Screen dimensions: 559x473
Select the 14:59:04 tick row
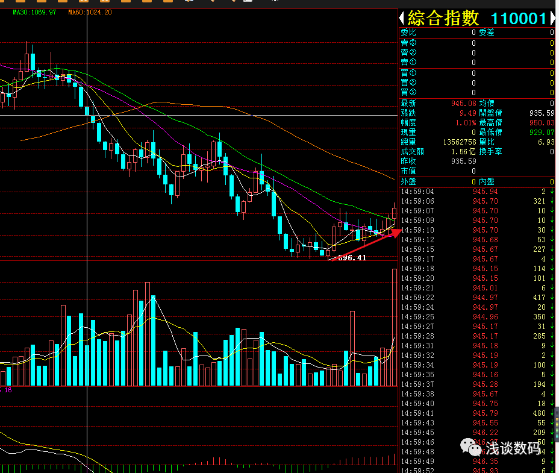(x=477, y=192)
